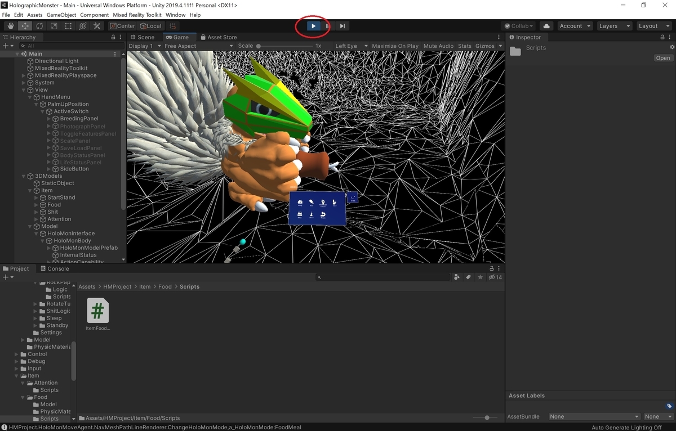Click the Open button in Inspector
Image resolution: width=676 pixels, height=431 pixels.
663,58
